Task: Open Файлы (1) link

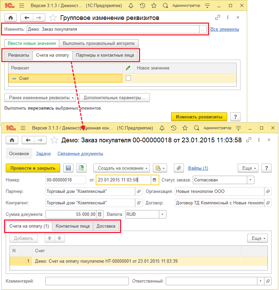Action: click(x=198, y=168)
